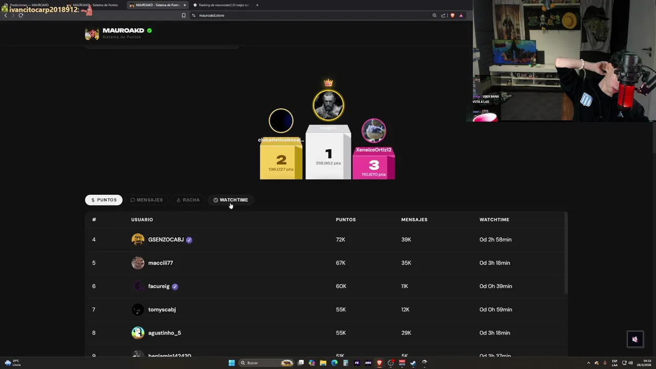Open the second-place podium avatar

click(x=281, y=121)
